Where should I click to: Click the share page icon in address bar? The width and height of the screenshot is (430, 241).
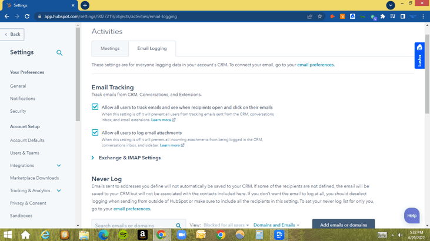tap(309, 16)
